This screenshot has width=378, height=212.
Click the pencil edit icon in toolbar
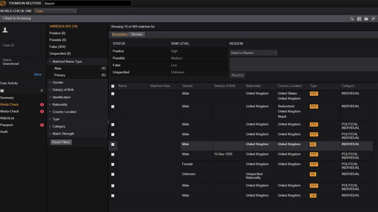[373, 19]
